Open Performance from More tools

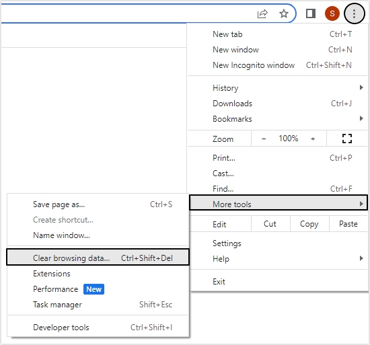[98, 289]
